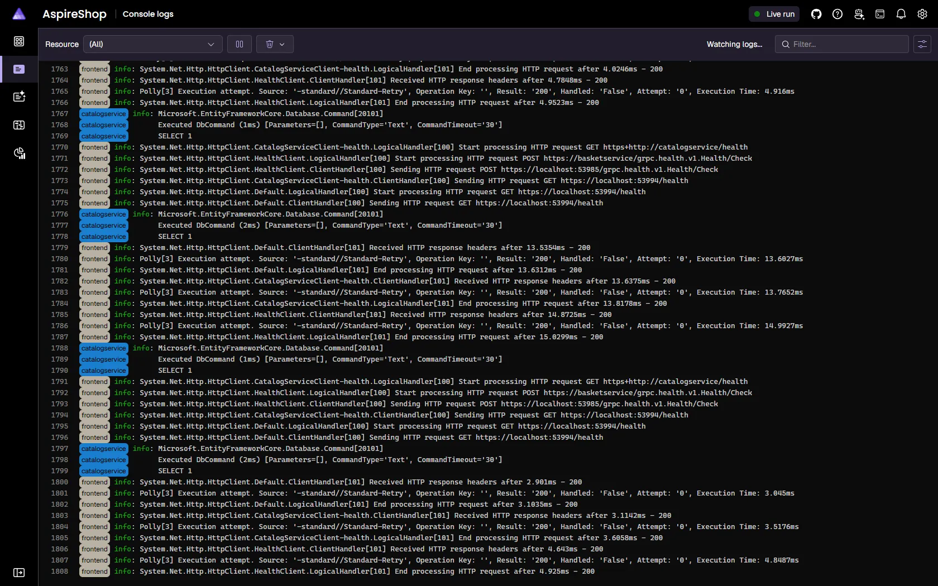Viewport: 938px width, 586px height.
Task: Click the catalogservice tag on line 1797
Action: click(104, 449)
